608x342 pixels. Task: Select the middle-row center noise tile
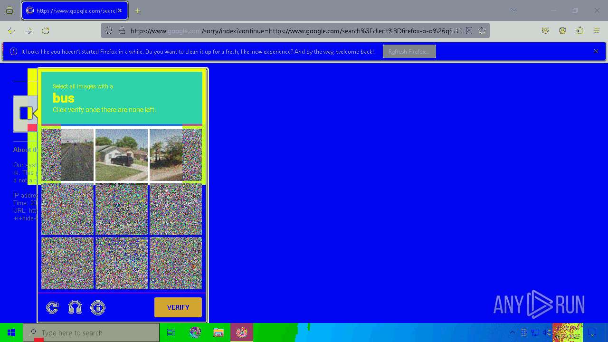point(122,209)
